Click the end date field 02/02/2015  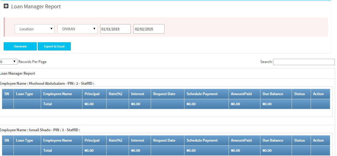(149, 29)
